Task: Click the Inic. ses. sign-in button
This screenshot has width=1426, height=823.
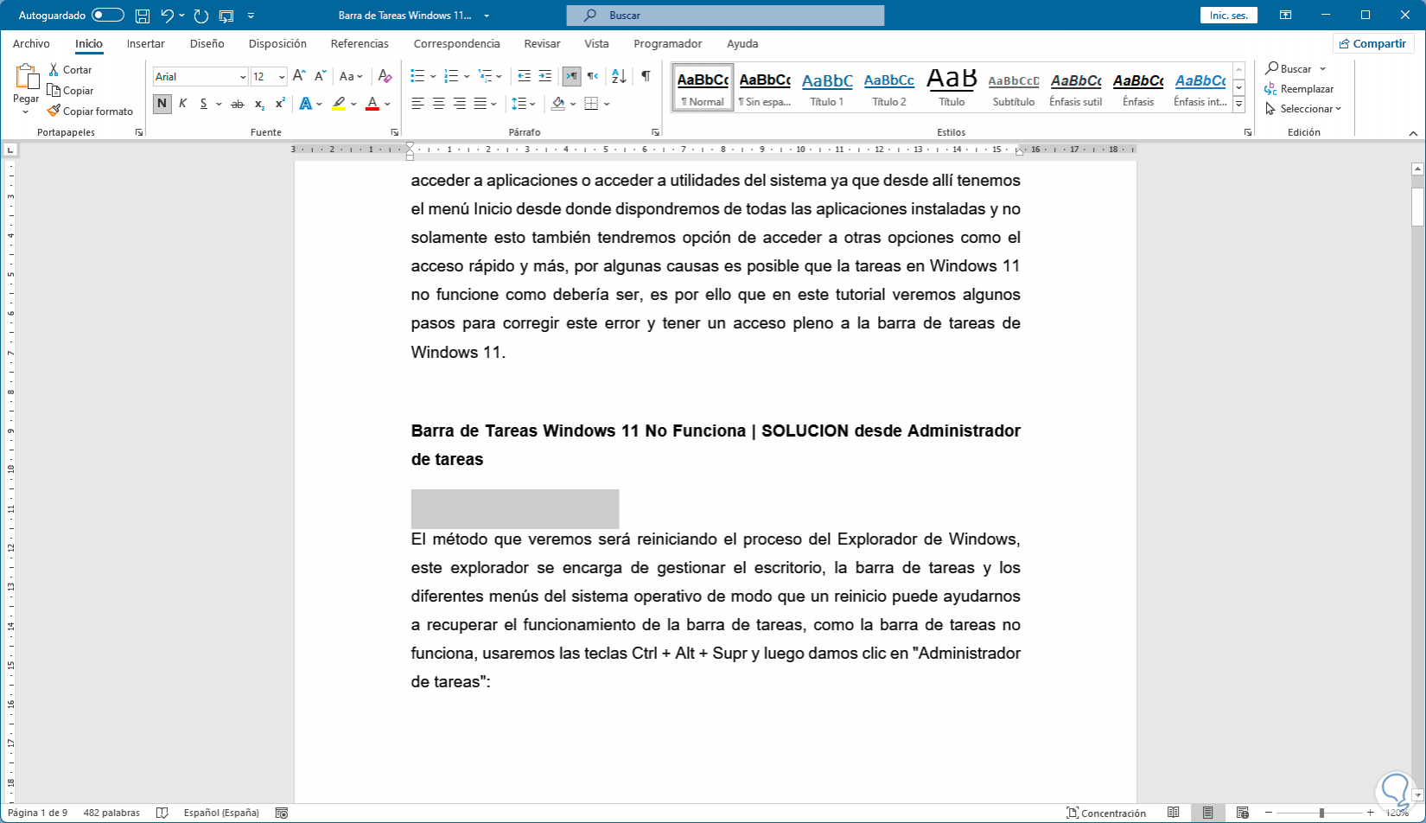Action: point(1229,16)
